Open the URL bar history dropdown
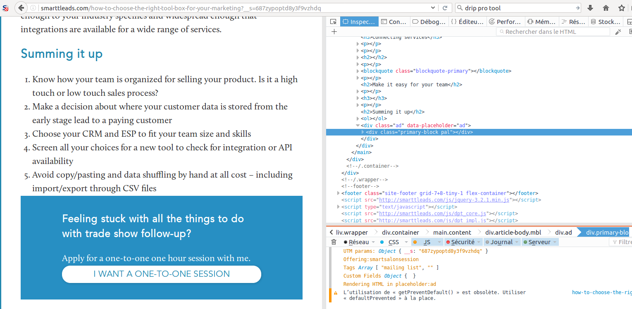Screen dimensions: 632x309 433,8
